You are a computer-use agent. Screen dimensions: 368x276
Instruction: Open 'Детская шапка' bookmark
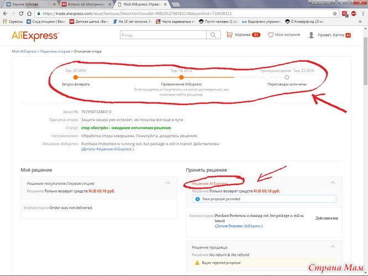click(89, 22)
